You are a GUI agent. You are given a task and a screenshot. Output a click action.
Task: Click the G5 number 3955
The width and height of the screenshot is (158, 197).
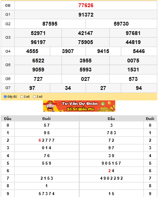[86, 61]
